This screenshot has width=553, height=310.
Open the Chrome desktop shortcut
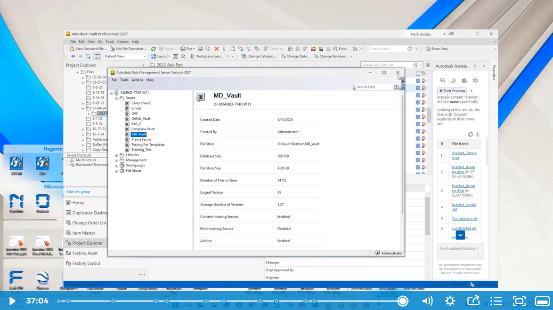pos(42,280)
